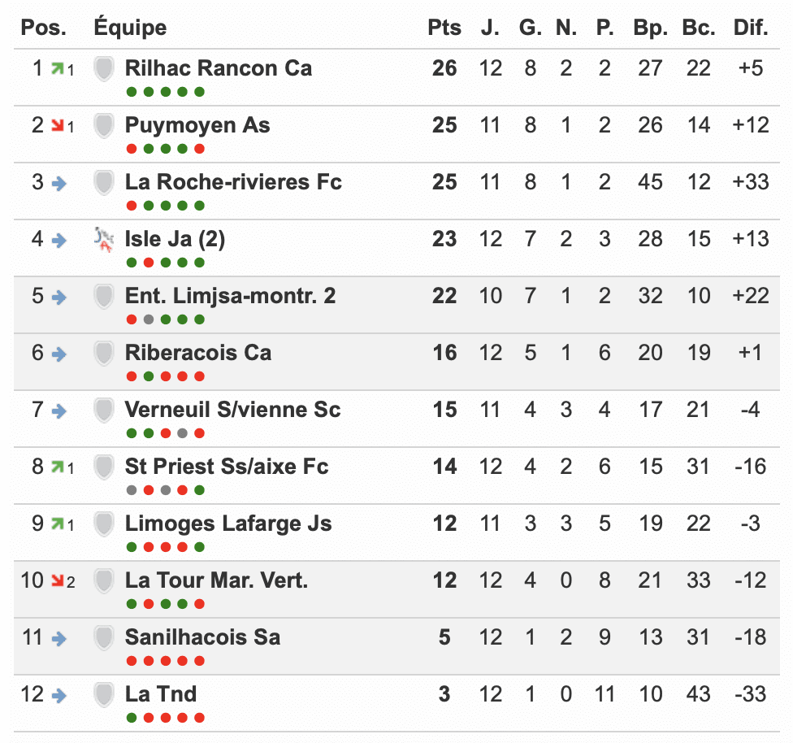Click the shield crest beside Puymoyen As
This screenshot has height=743, width=793.
pyautogui.click(x=103, y=125)
